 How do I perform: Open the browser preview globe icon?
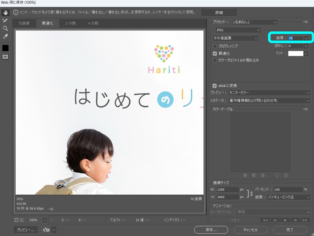[x=47, y=230]
